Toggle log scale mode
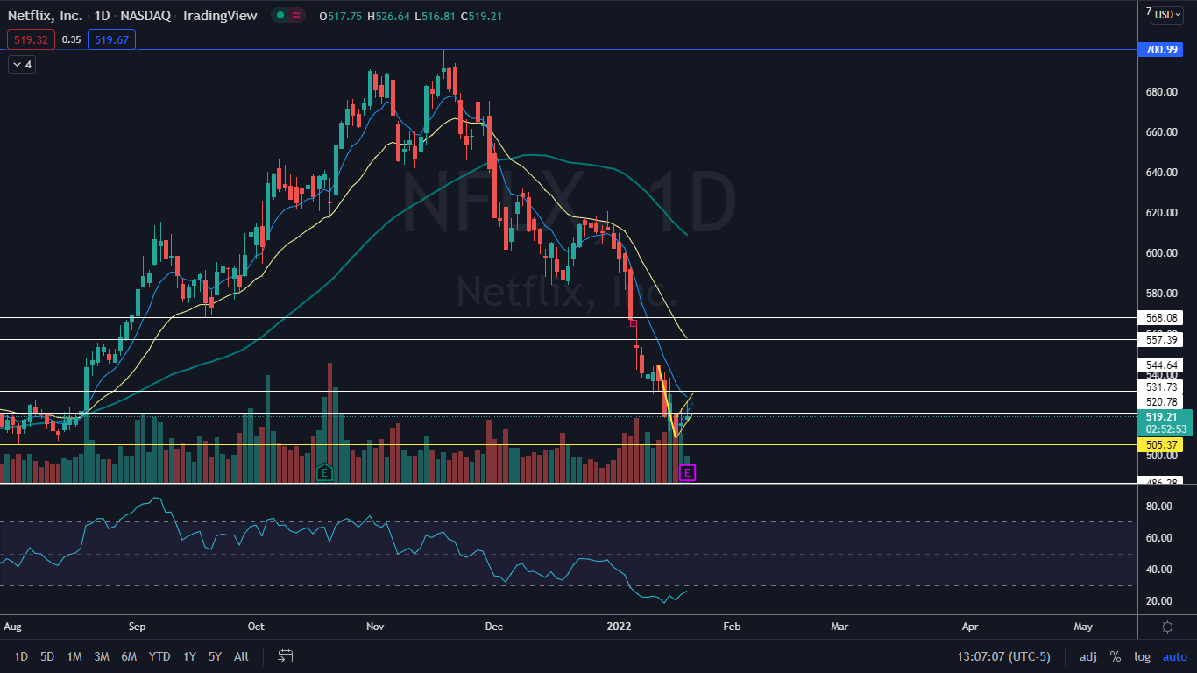The image size is (1197, 673). pos(1143,656)
